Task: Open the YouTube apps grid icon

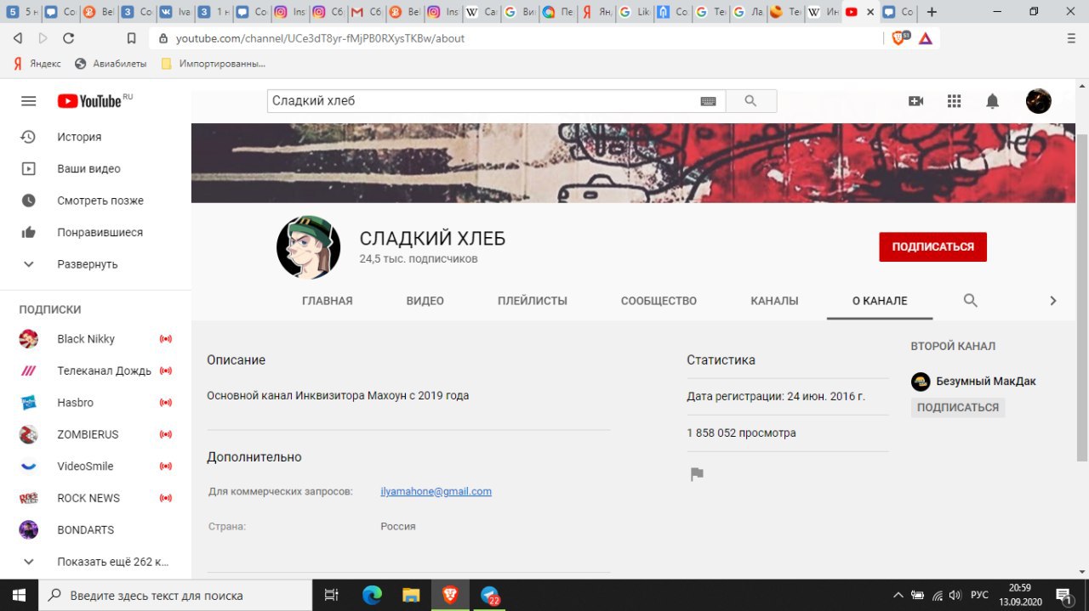Action: [x=954, y=101]
